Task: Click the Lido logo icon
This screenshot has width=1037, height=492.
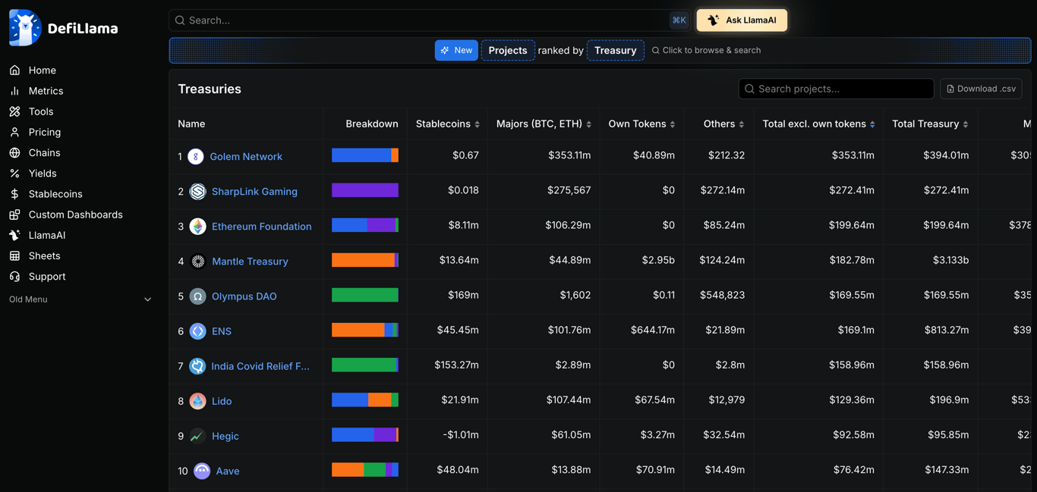Action: pyautogui.click(x=197, y=401)
